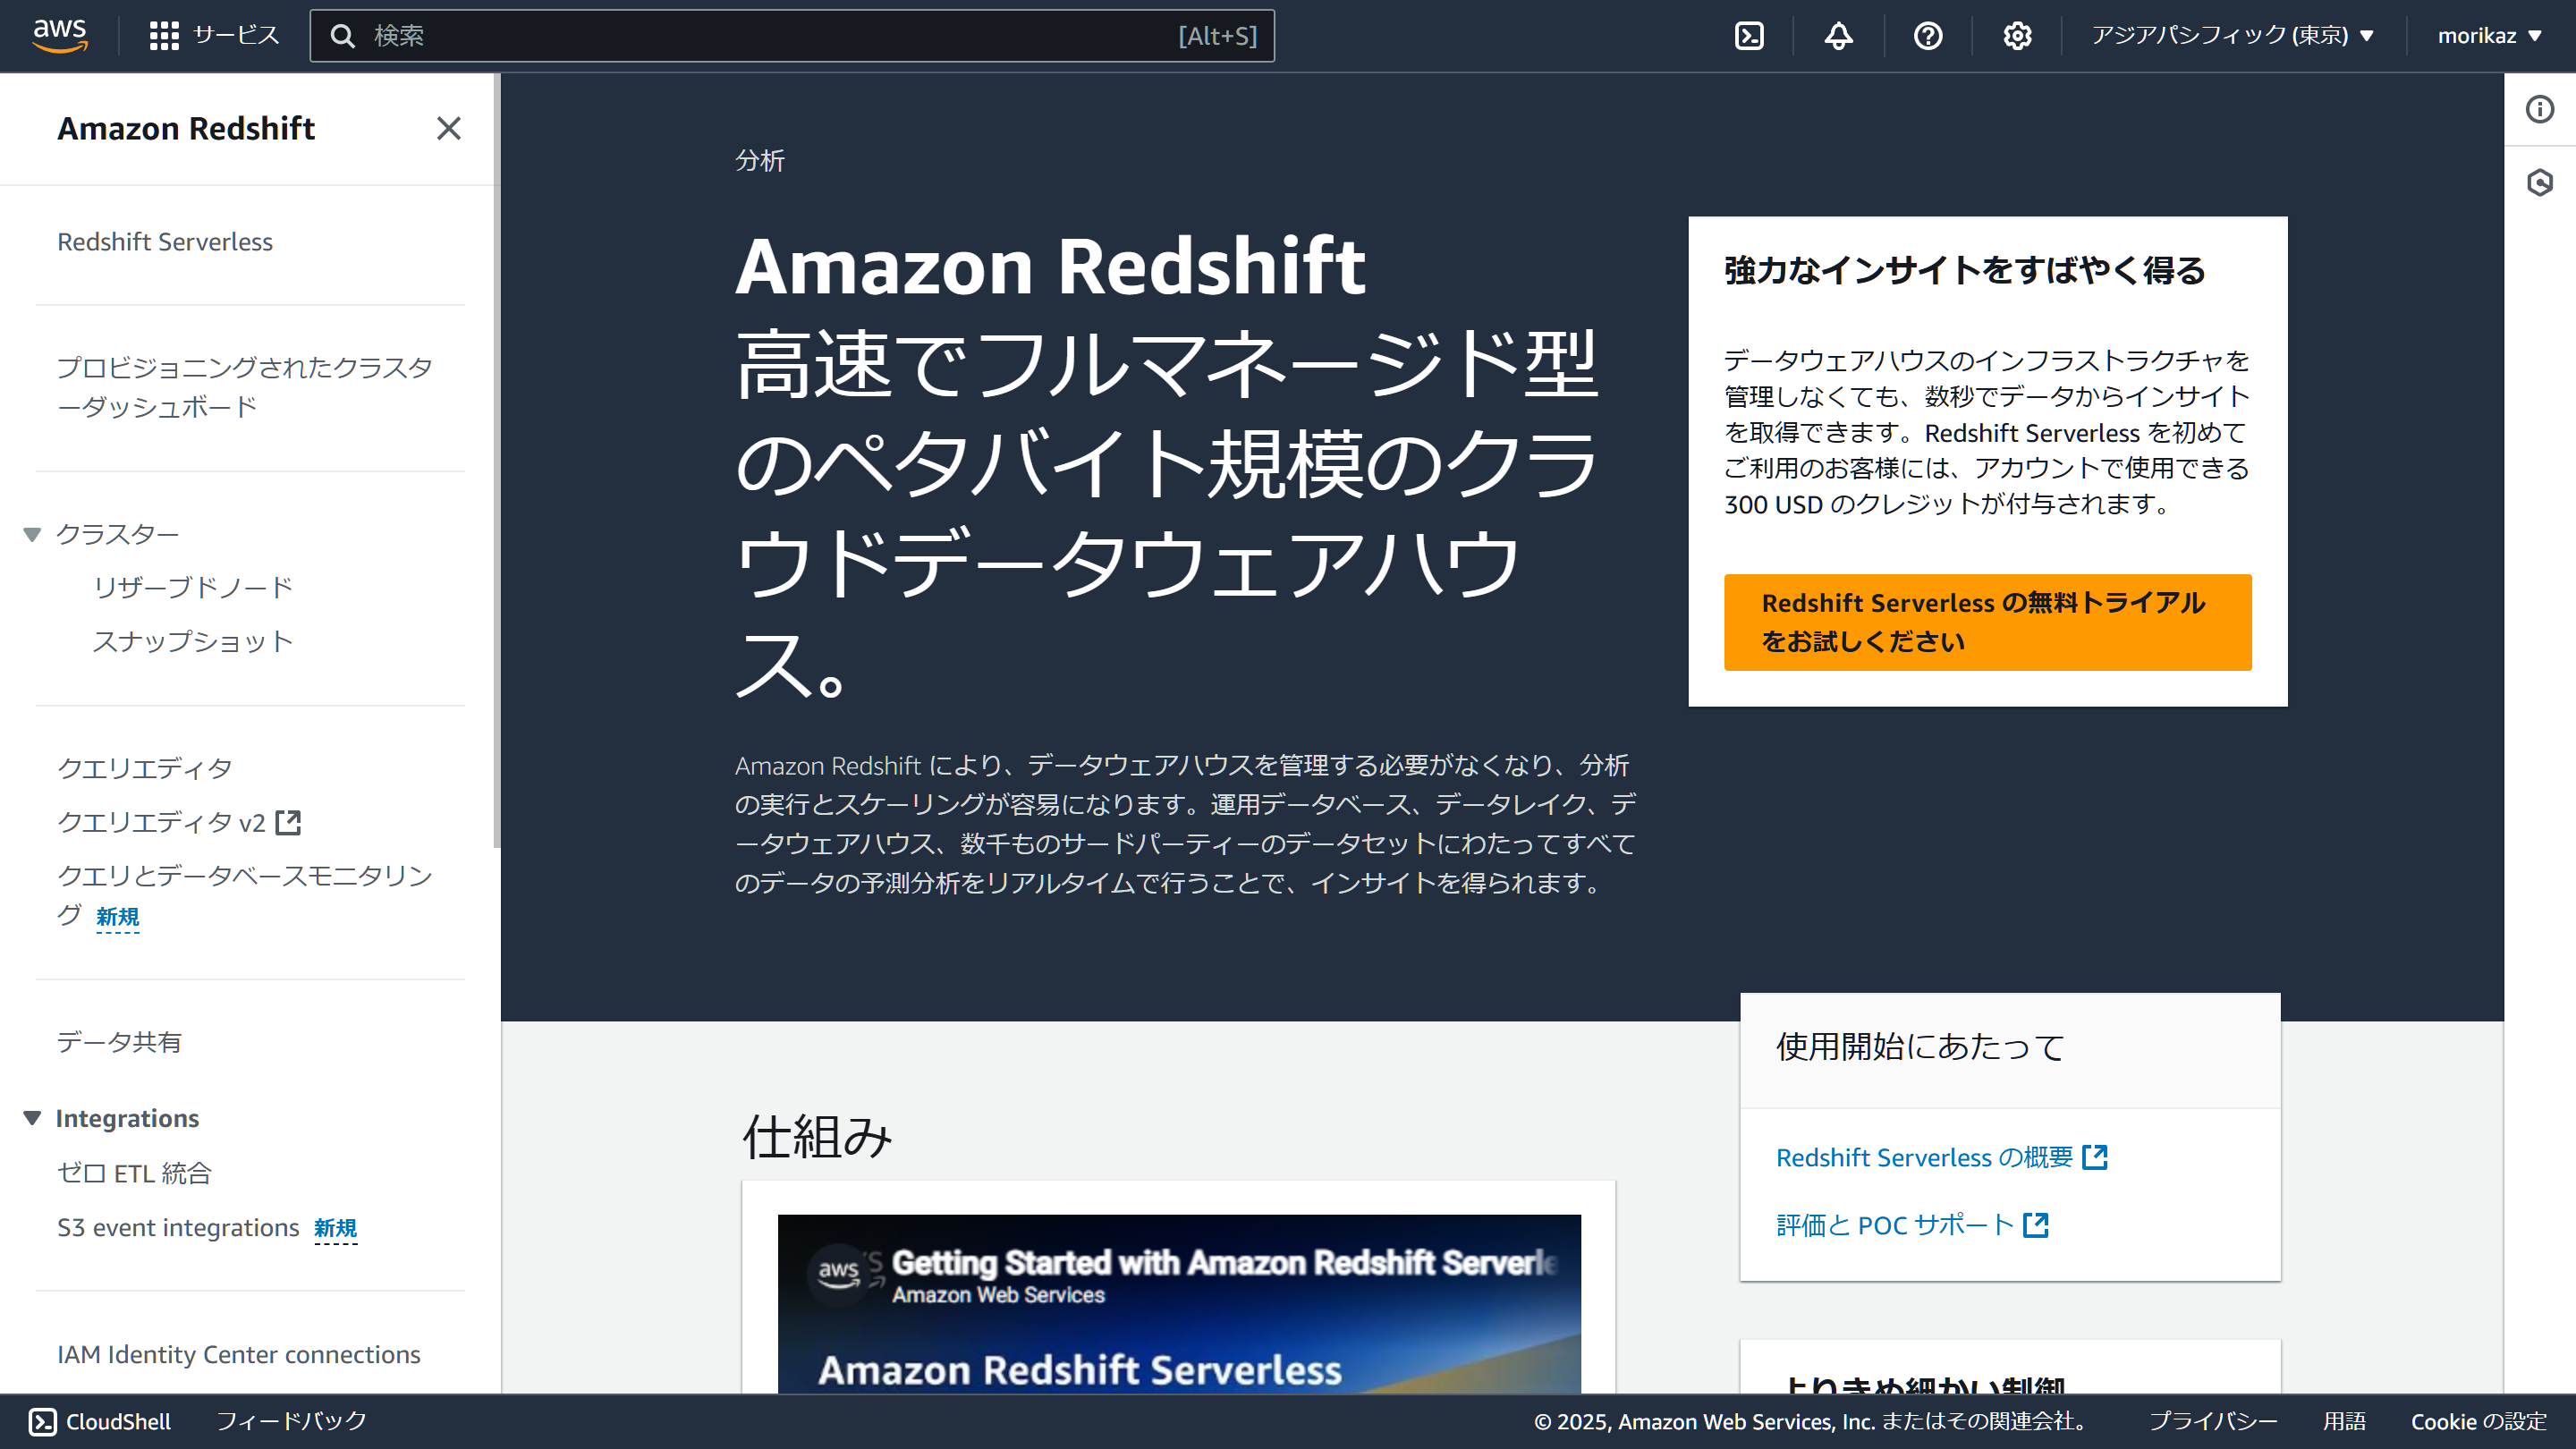Screen dimensions: 2576x1449
Task: Open the info panel icon on right
Action: pos(2539,109)
